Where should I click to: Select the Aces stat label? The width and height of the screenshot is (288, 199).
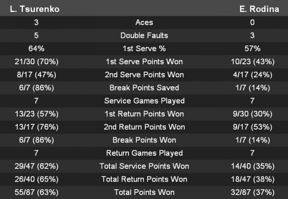pos(144,22)
